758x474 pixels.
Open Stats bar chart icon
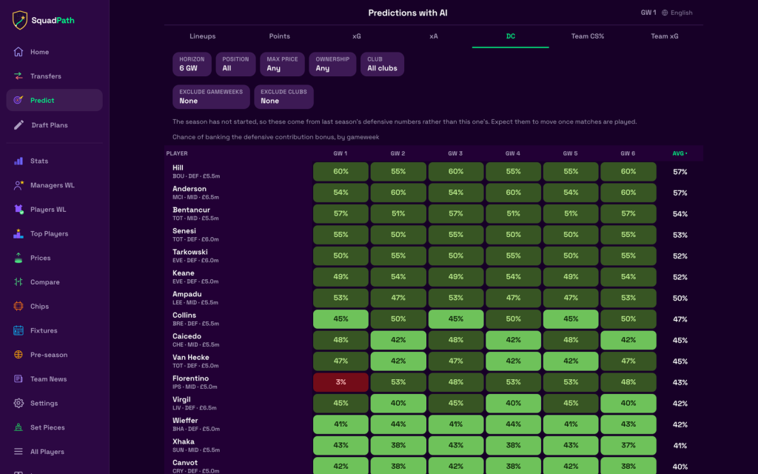pyautogui.click(x=19, y=161)
